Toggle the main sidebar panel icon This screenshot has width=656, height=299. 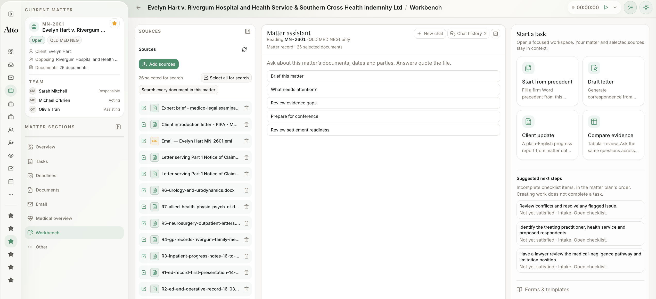[x=11, y=14]
